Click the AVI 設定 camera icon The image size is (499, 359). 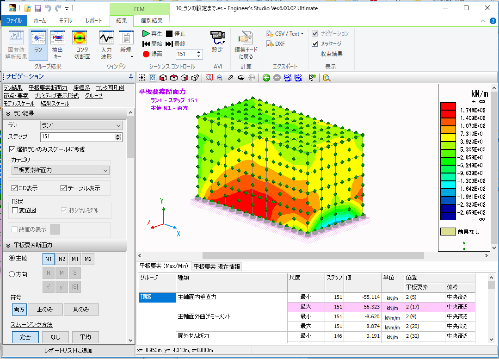218,41
